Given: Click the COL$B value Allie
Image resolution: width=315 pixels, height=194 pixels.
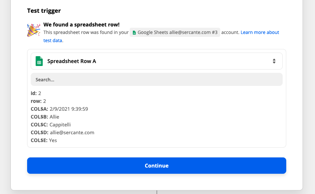Looking at the screenshot, I should pos(54,117).
